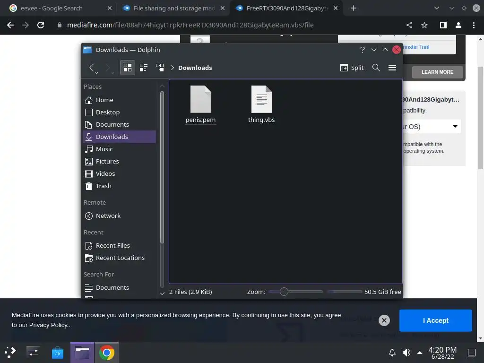
Task: Toggle Chrome side panel
Action: point(443,26)
